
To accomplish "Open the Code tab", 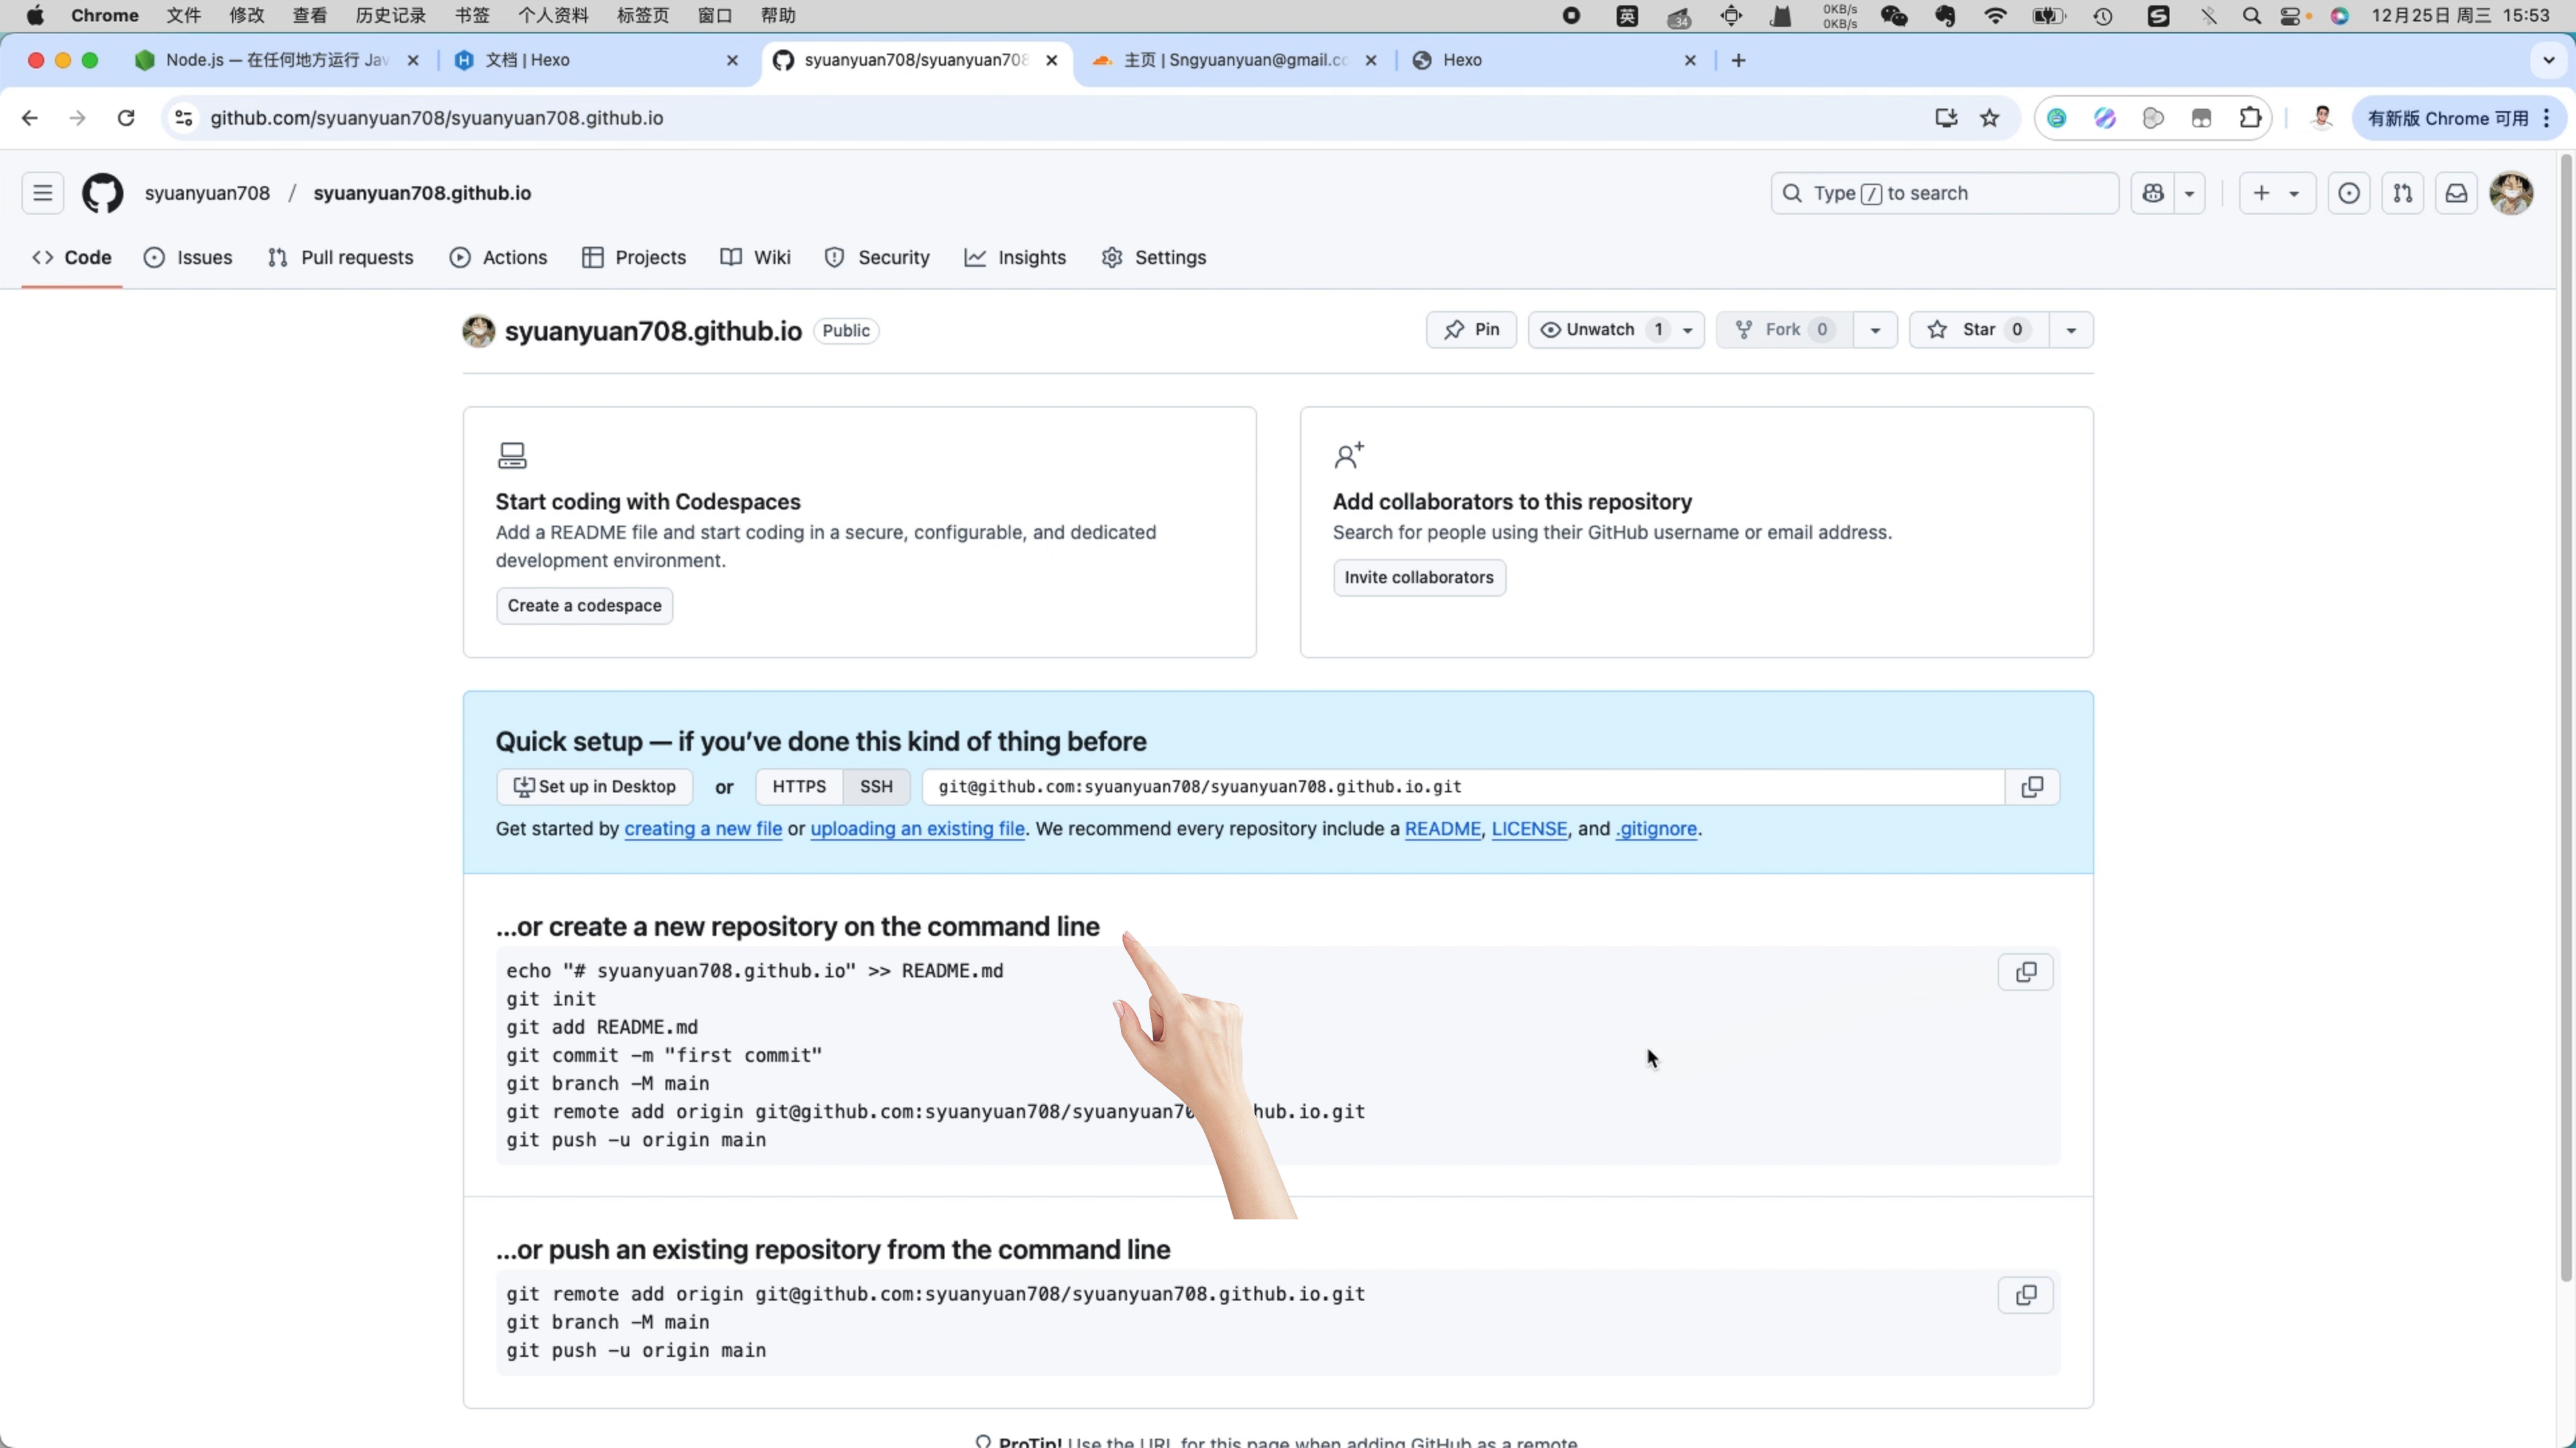I will pyautogui.click(x=72, y=258).
